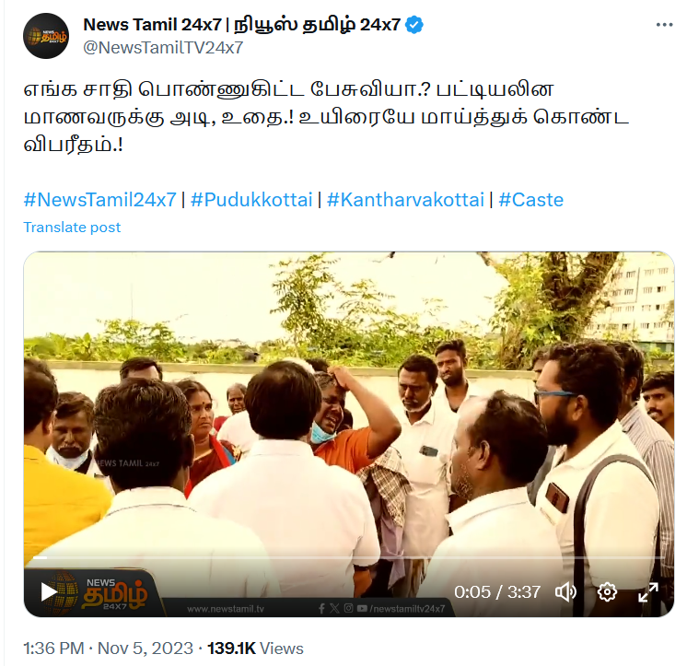Screen dimensions: 687x666
Task: Click the 0:05 / 3:37 time display
Action: 497,592
